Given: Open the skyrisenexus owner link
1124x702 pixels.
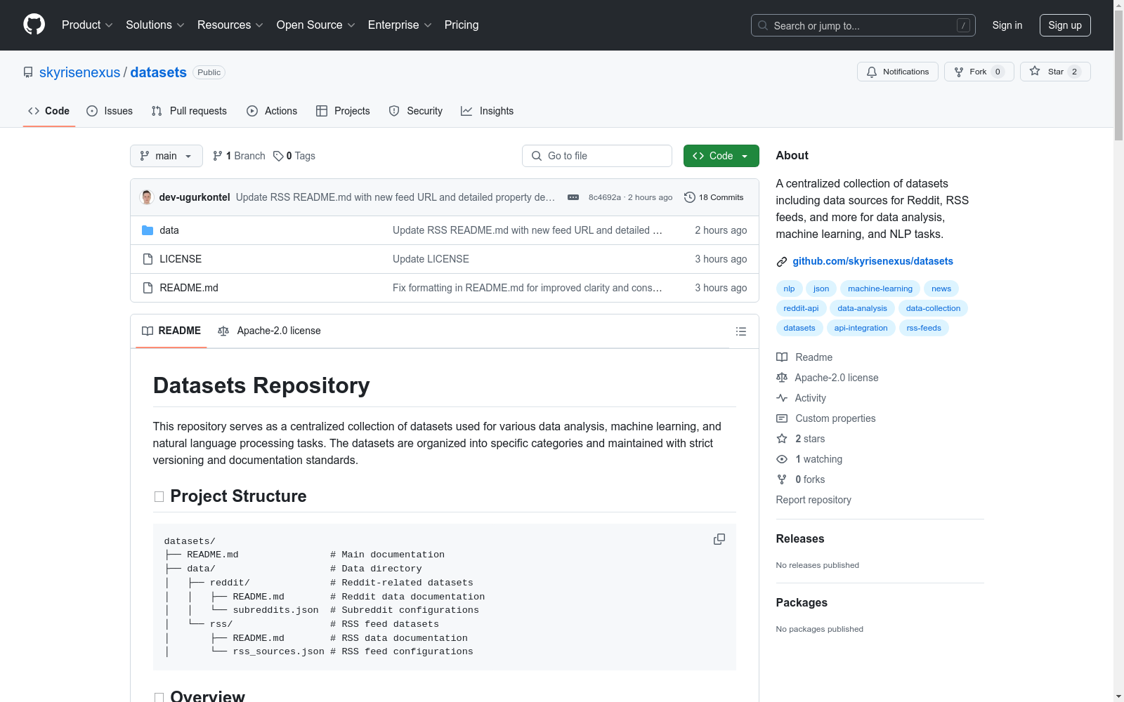Looking at the screenshot, I should (80, 72).
